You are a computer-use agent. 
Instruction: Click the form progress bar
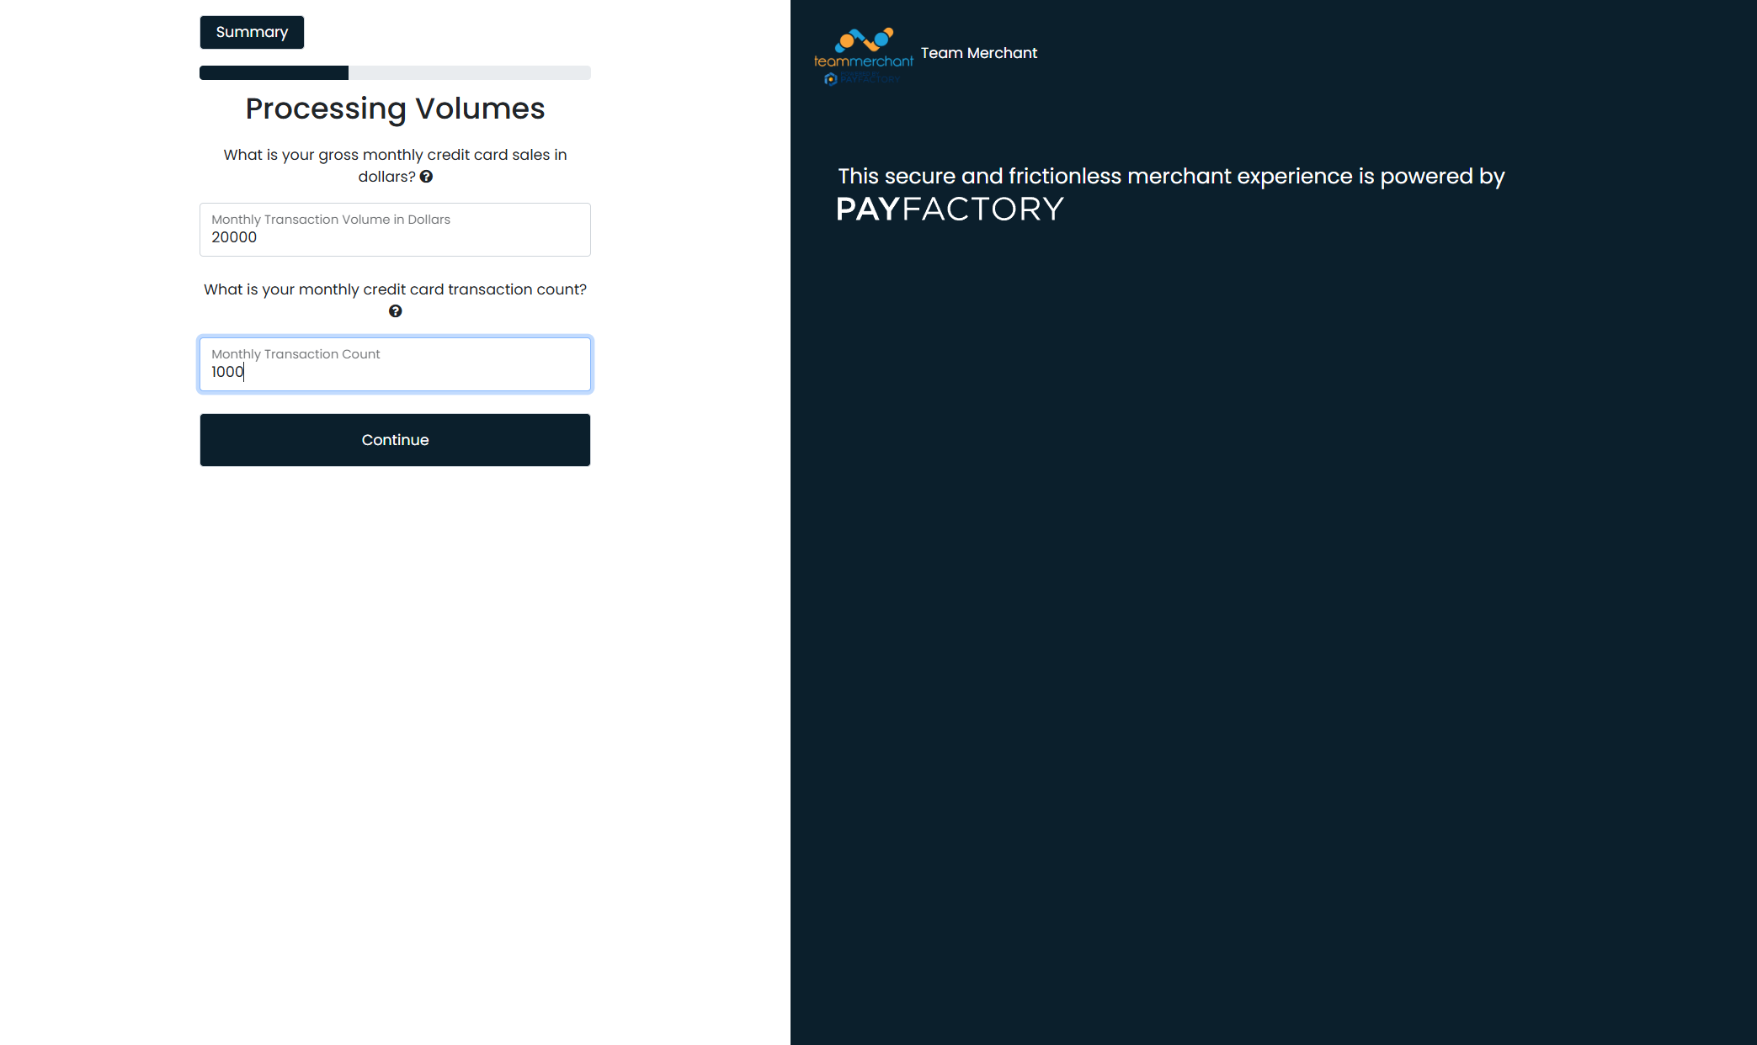coord(395,73)
